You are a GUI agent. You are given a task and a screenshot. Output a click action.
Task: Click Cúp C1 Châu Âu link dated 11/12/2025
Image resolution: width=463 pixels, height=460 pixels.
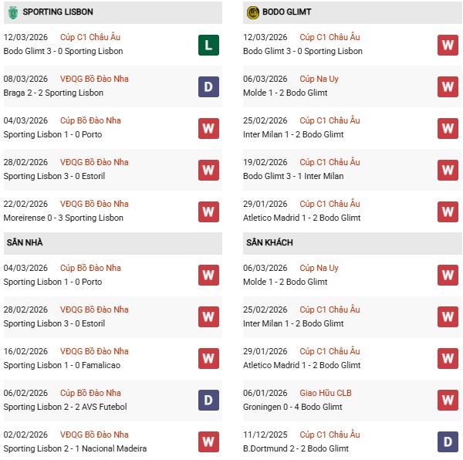[330, 435]
